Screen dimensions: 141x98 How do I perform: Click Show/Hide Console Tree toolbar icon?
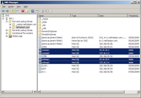click(17, 11)
